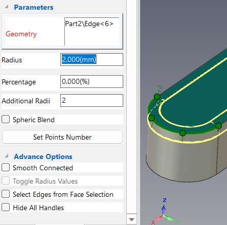Click the Additional Radii input field
Screen dimensions: 227x225
click(x=92, y=101)
